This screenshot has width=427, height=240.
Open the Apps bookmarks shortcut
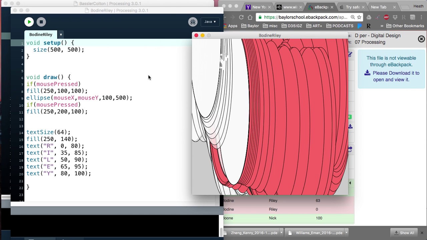pyautogui.click(x=230, y=26)
